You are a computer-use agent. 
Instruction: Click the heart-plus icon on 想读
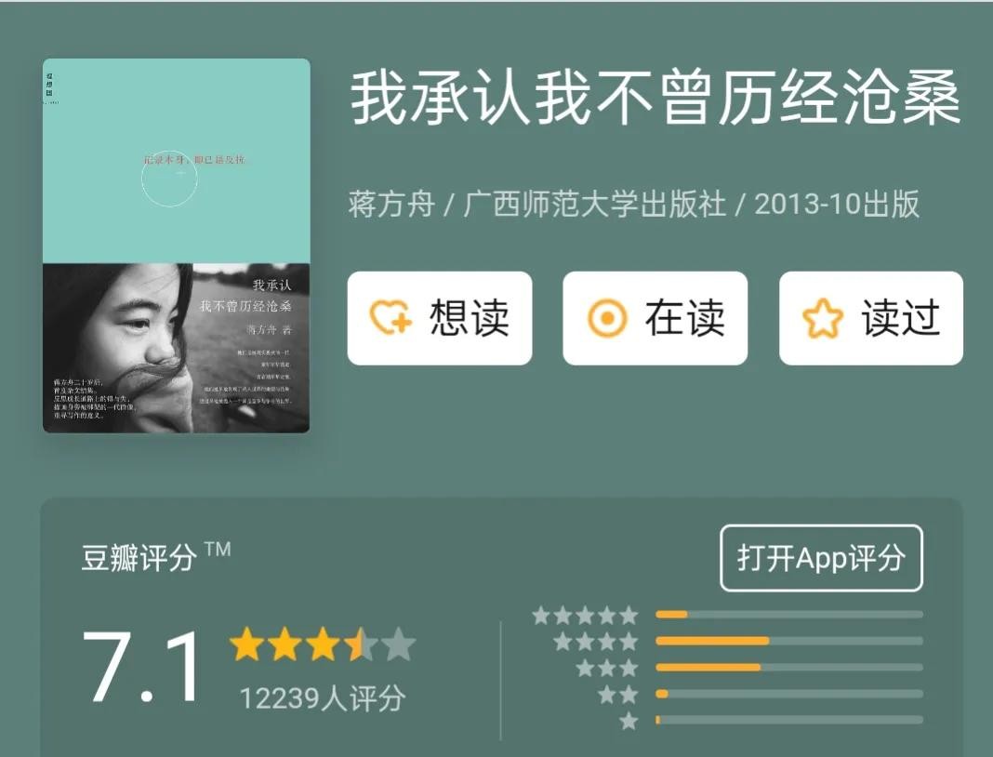click(x=391, y=317)
